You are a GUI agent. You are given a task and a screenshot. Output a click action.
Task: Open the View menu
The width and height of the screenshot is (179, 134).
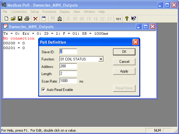pyautogui.click(x=77, y=12)
